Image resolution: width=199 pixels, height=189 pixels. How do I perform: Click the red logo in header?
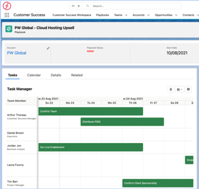pyautogui.click(x=7, y=6)
